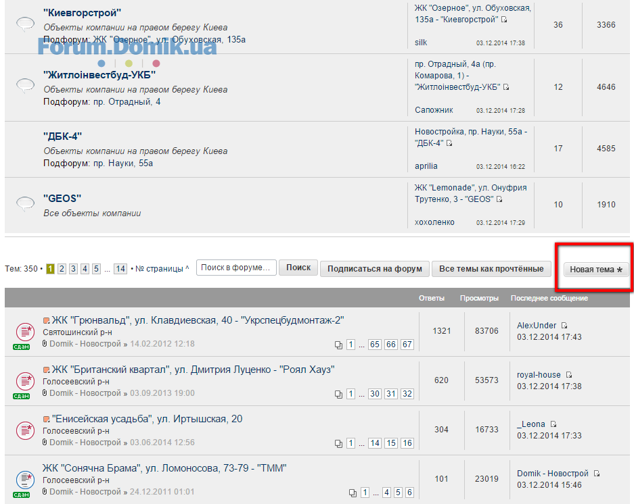
Task: Focus the Поиск в форуме search field
Action: tap(236, 268)
